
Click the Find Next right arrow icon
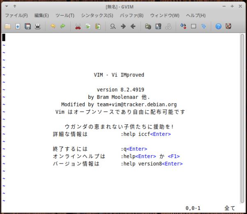pyautogui.click(x=123, y=26)
